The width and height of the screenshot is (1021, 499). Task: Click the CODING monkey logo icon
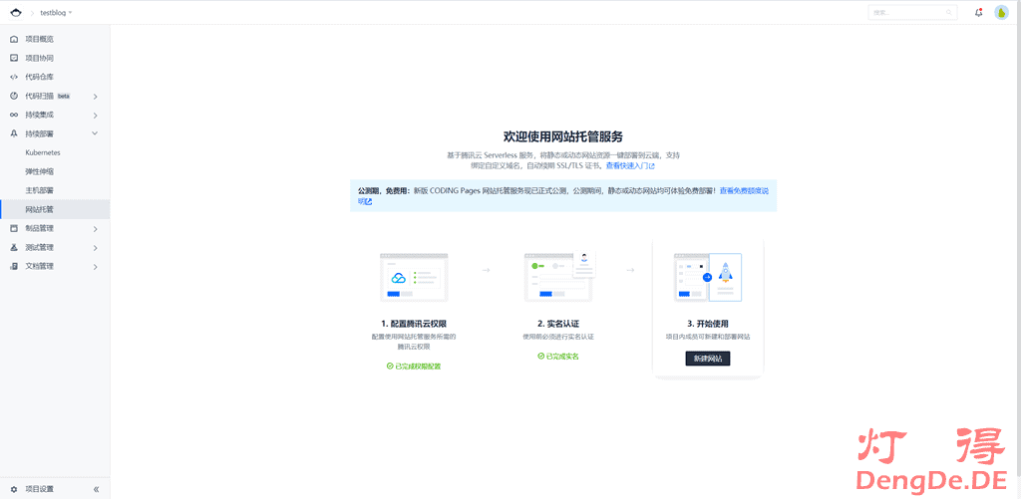coord(16,12)
